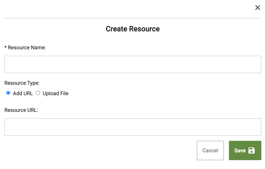Choose the Upload File radio option
This screenshot has height=169, width=265.
pyautogui.click(x=38, y=93)
